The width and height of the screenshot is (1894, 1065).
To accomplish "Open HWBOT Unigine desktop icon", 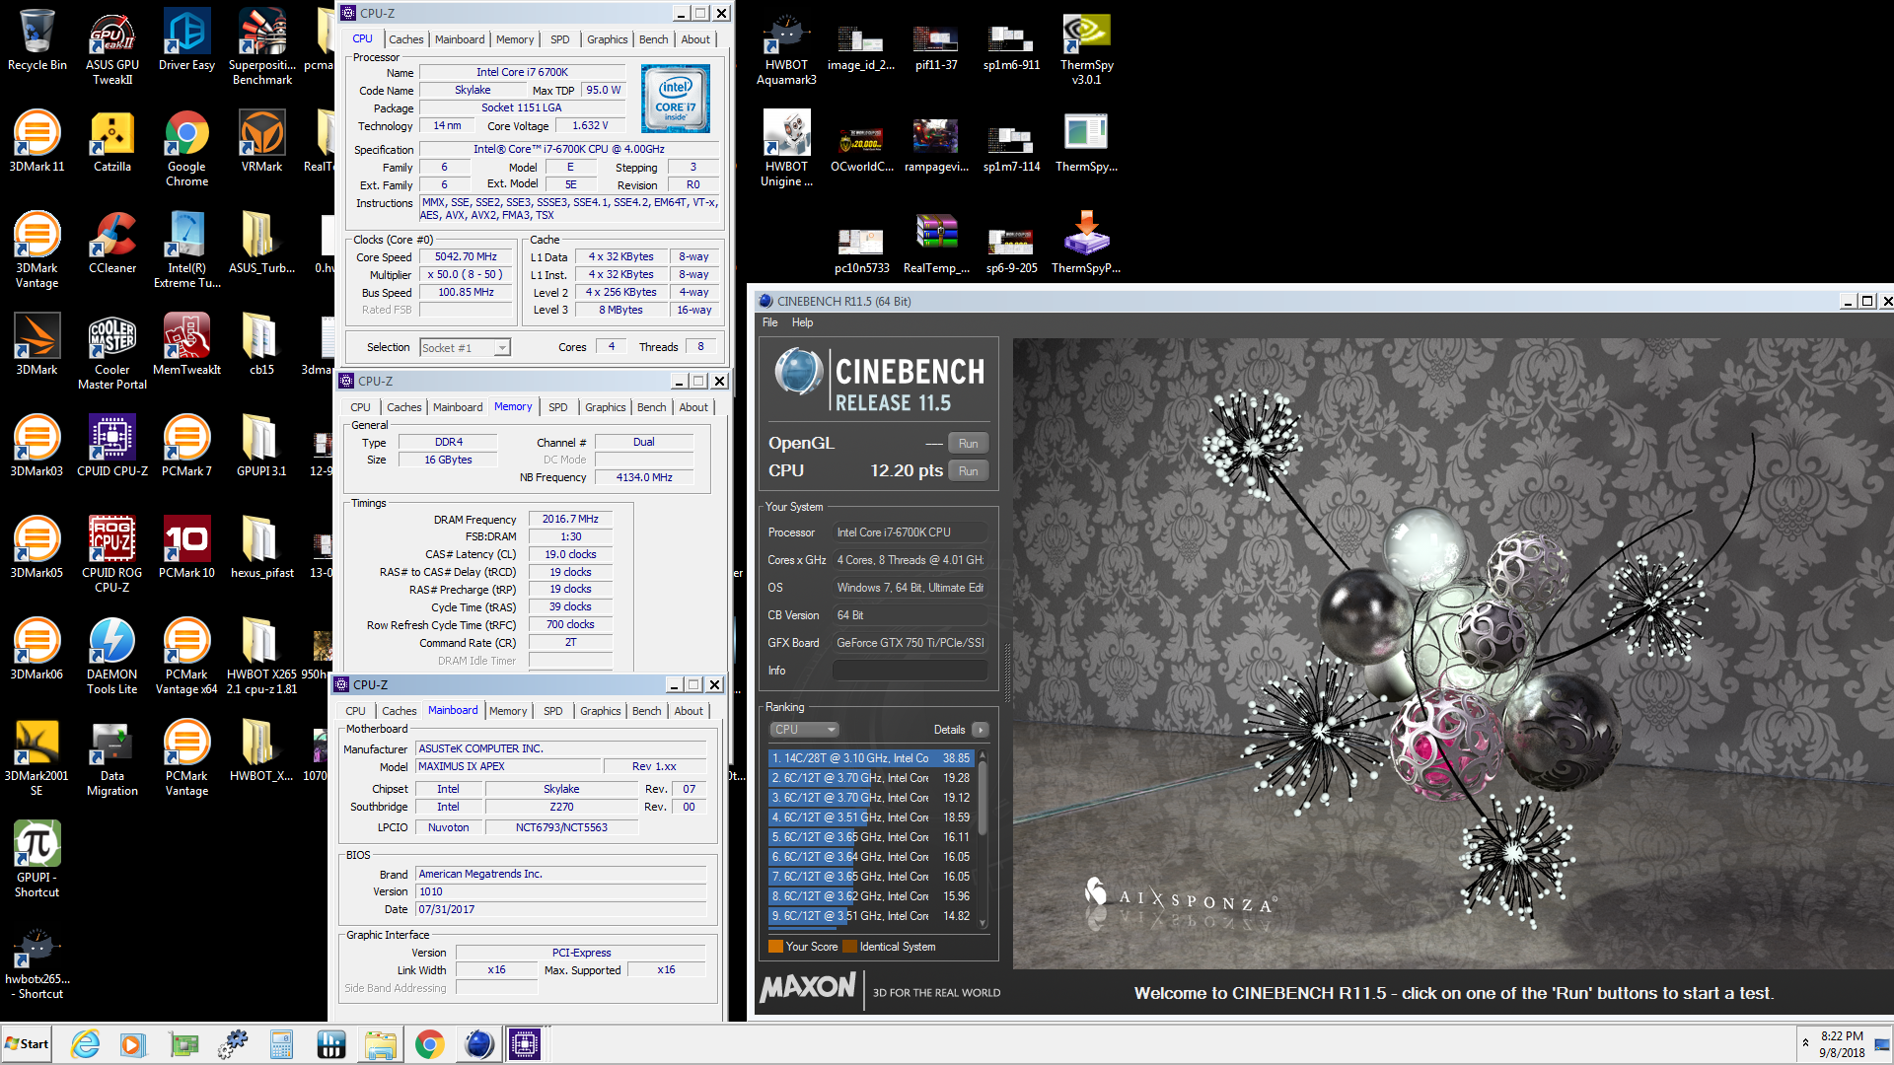I will click(786, 150).
